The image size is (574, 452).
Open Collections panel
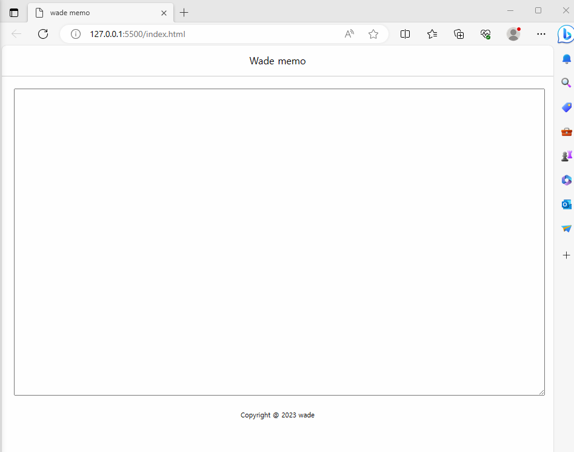click(459, 34)
